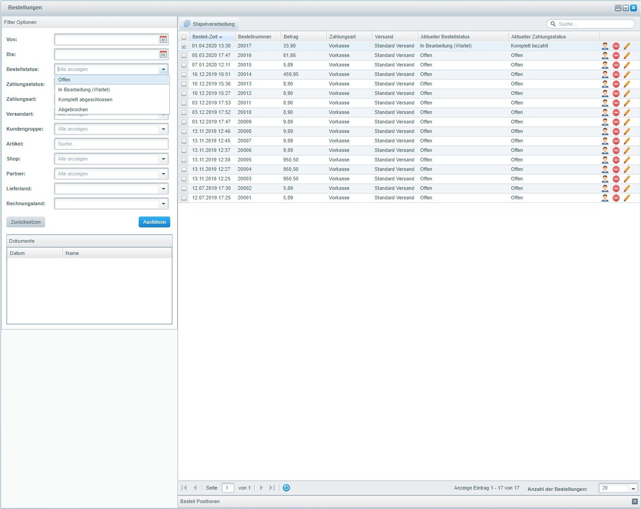Viewport: 641px width, 509px height.
Task: Open customer icon for order 20005
Action: 605,160
